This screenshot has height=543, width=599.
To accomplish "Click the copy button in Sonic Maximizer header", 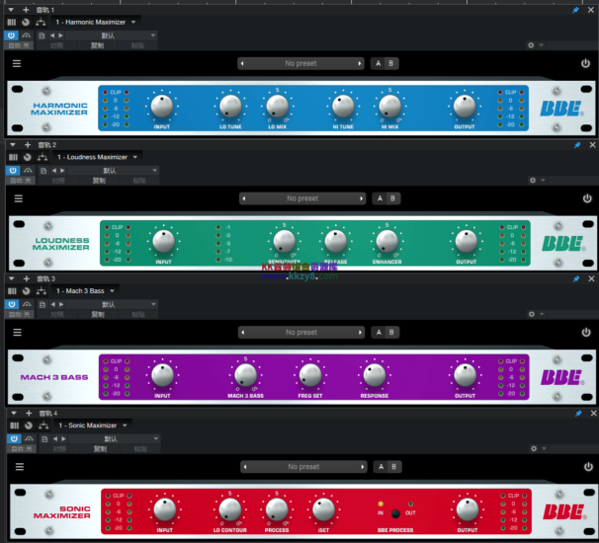I will [101, 449].
